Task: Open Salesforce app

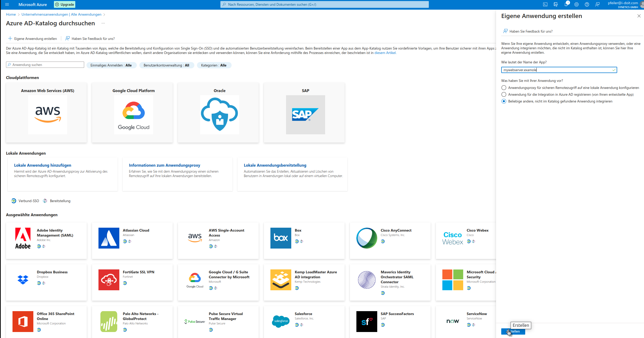Action: tap(304, 322)
